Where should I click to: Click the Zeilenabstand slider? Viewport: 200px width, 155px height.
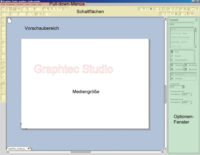(x=176, y=102)
